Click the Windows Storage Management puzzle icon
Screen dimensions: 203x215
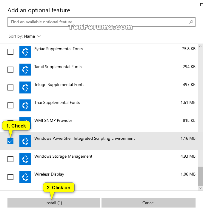coord(25,159)
